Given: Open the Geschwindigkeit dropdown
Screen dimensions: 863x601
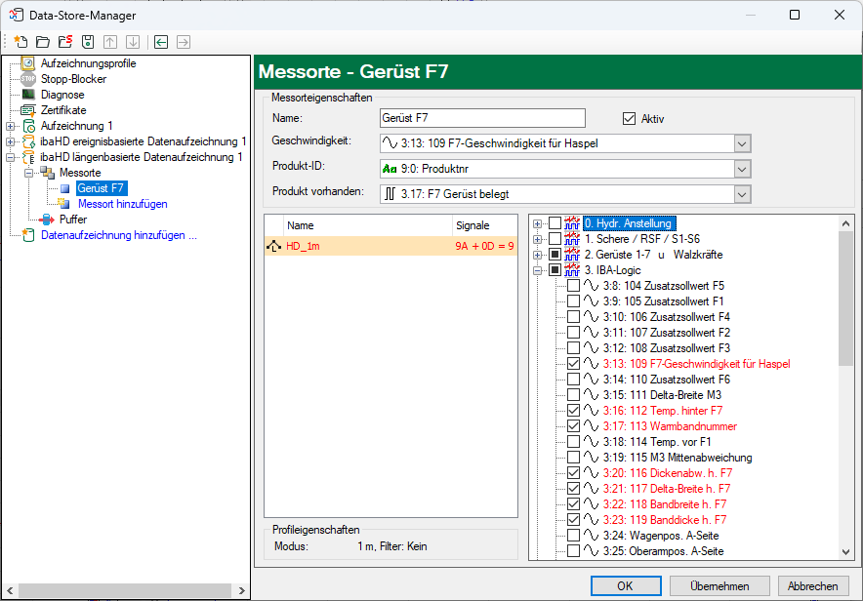Looking at the screenshot, I should pyautogui.click(x=741, y=143).
